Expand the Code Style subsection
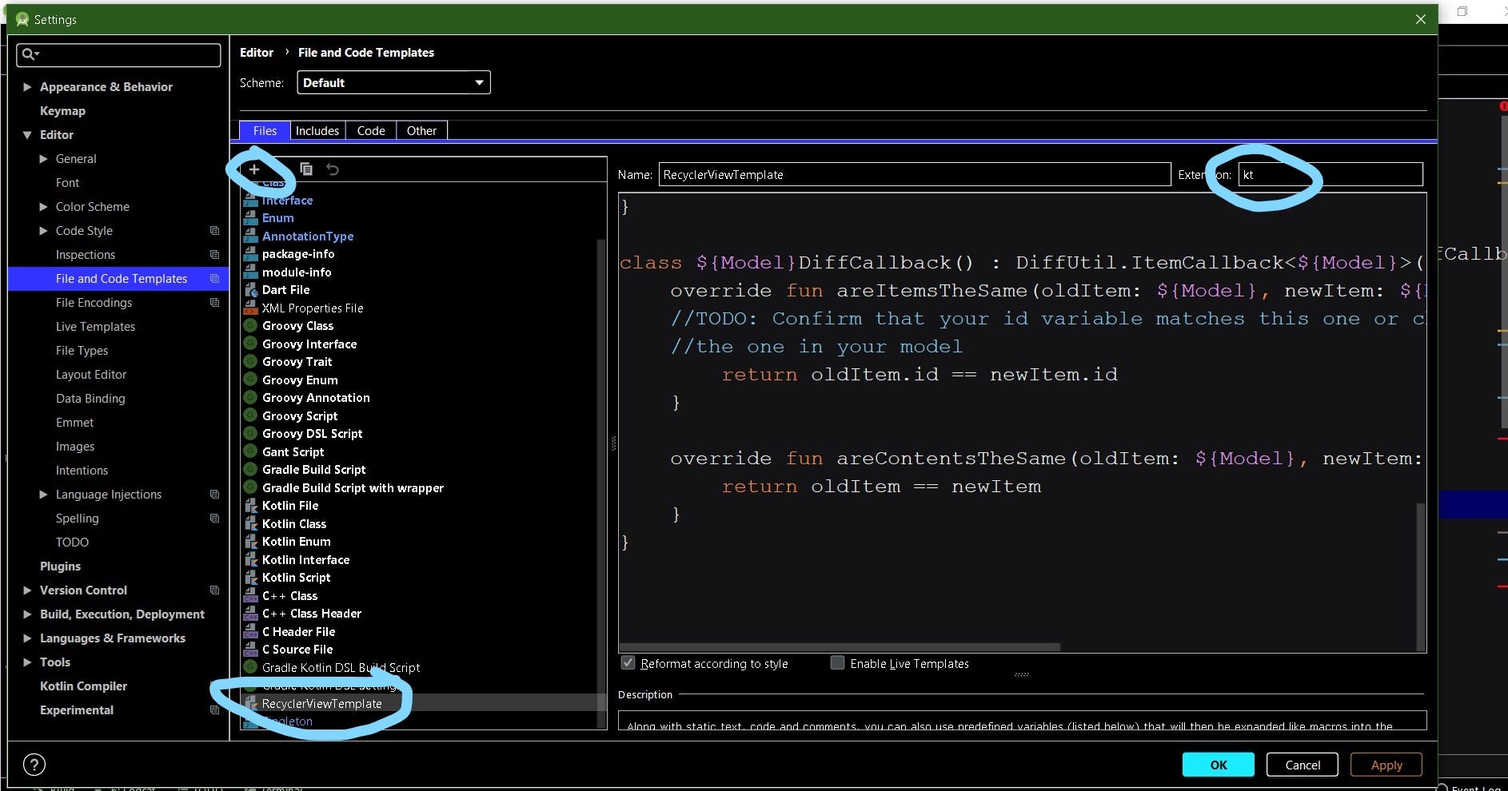 [43, 231]
